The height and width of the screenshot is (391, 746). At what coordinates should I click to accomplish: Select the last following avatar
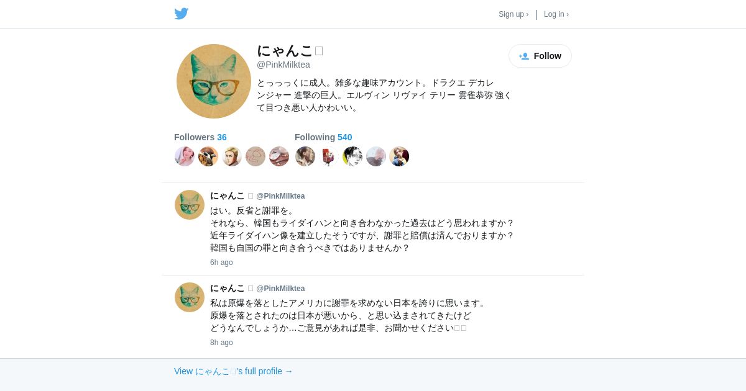point(400,156)
